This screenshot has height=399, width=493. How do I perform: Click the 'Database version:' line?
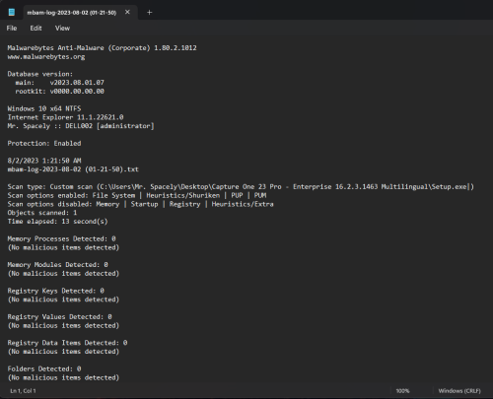(40, 74)
